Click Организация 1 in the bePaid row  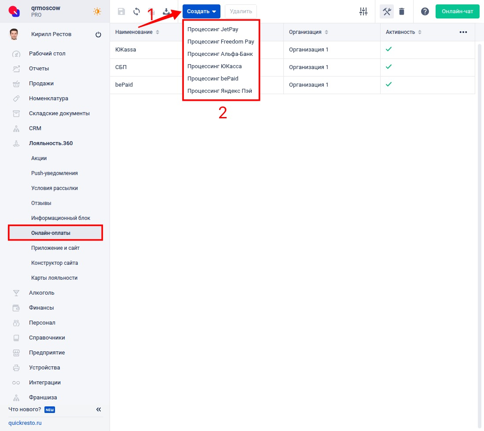(309, 85)
